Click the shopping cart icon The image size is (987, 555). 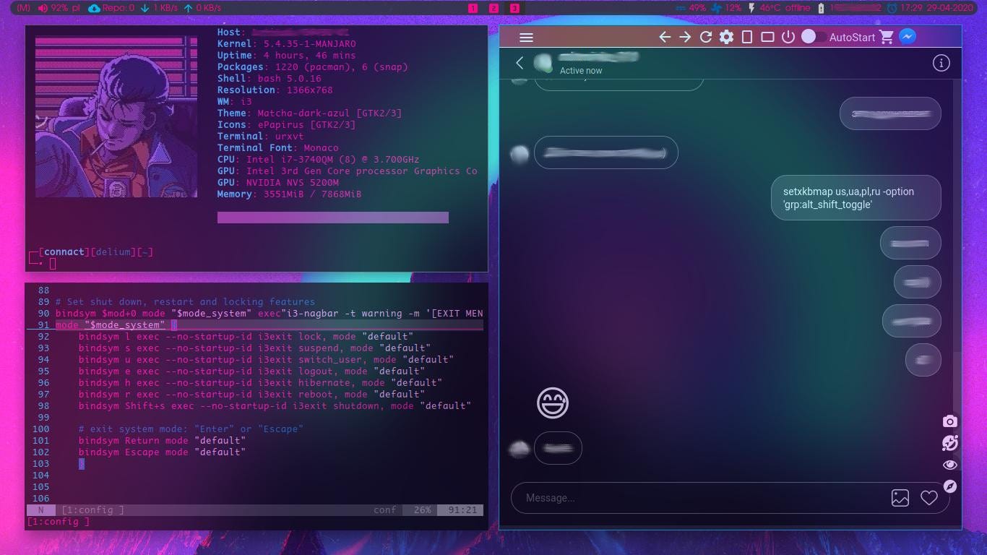(886, 37)
